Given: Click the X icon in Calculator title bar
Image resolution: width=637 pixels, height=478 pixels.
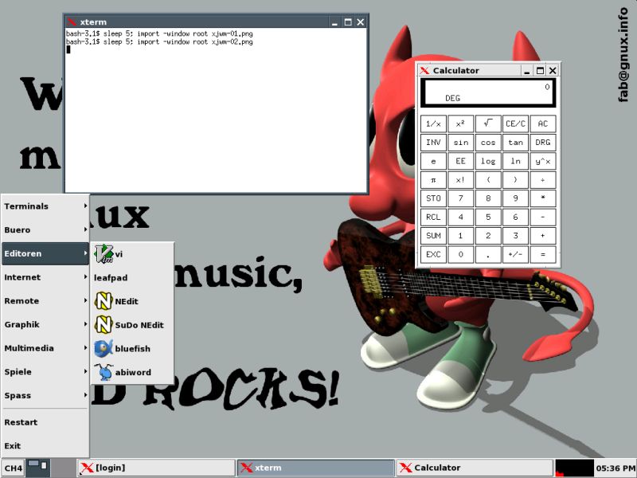Looking at the screenshot, I should point(424,70).
